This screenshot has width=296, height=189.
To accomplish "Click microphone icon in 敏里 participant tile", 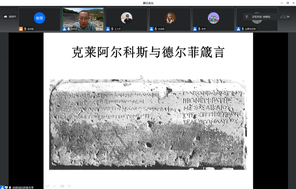I will tap(25, 29).
